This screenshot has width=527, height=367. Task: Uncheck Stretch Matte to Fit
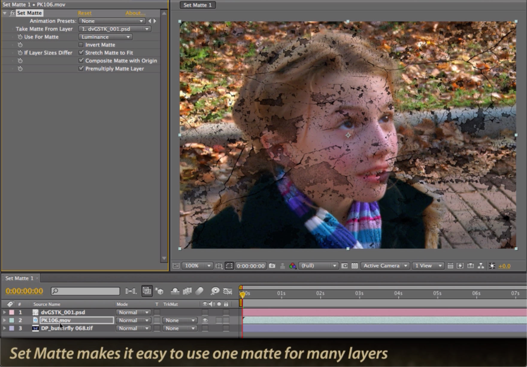pos(81,52)
